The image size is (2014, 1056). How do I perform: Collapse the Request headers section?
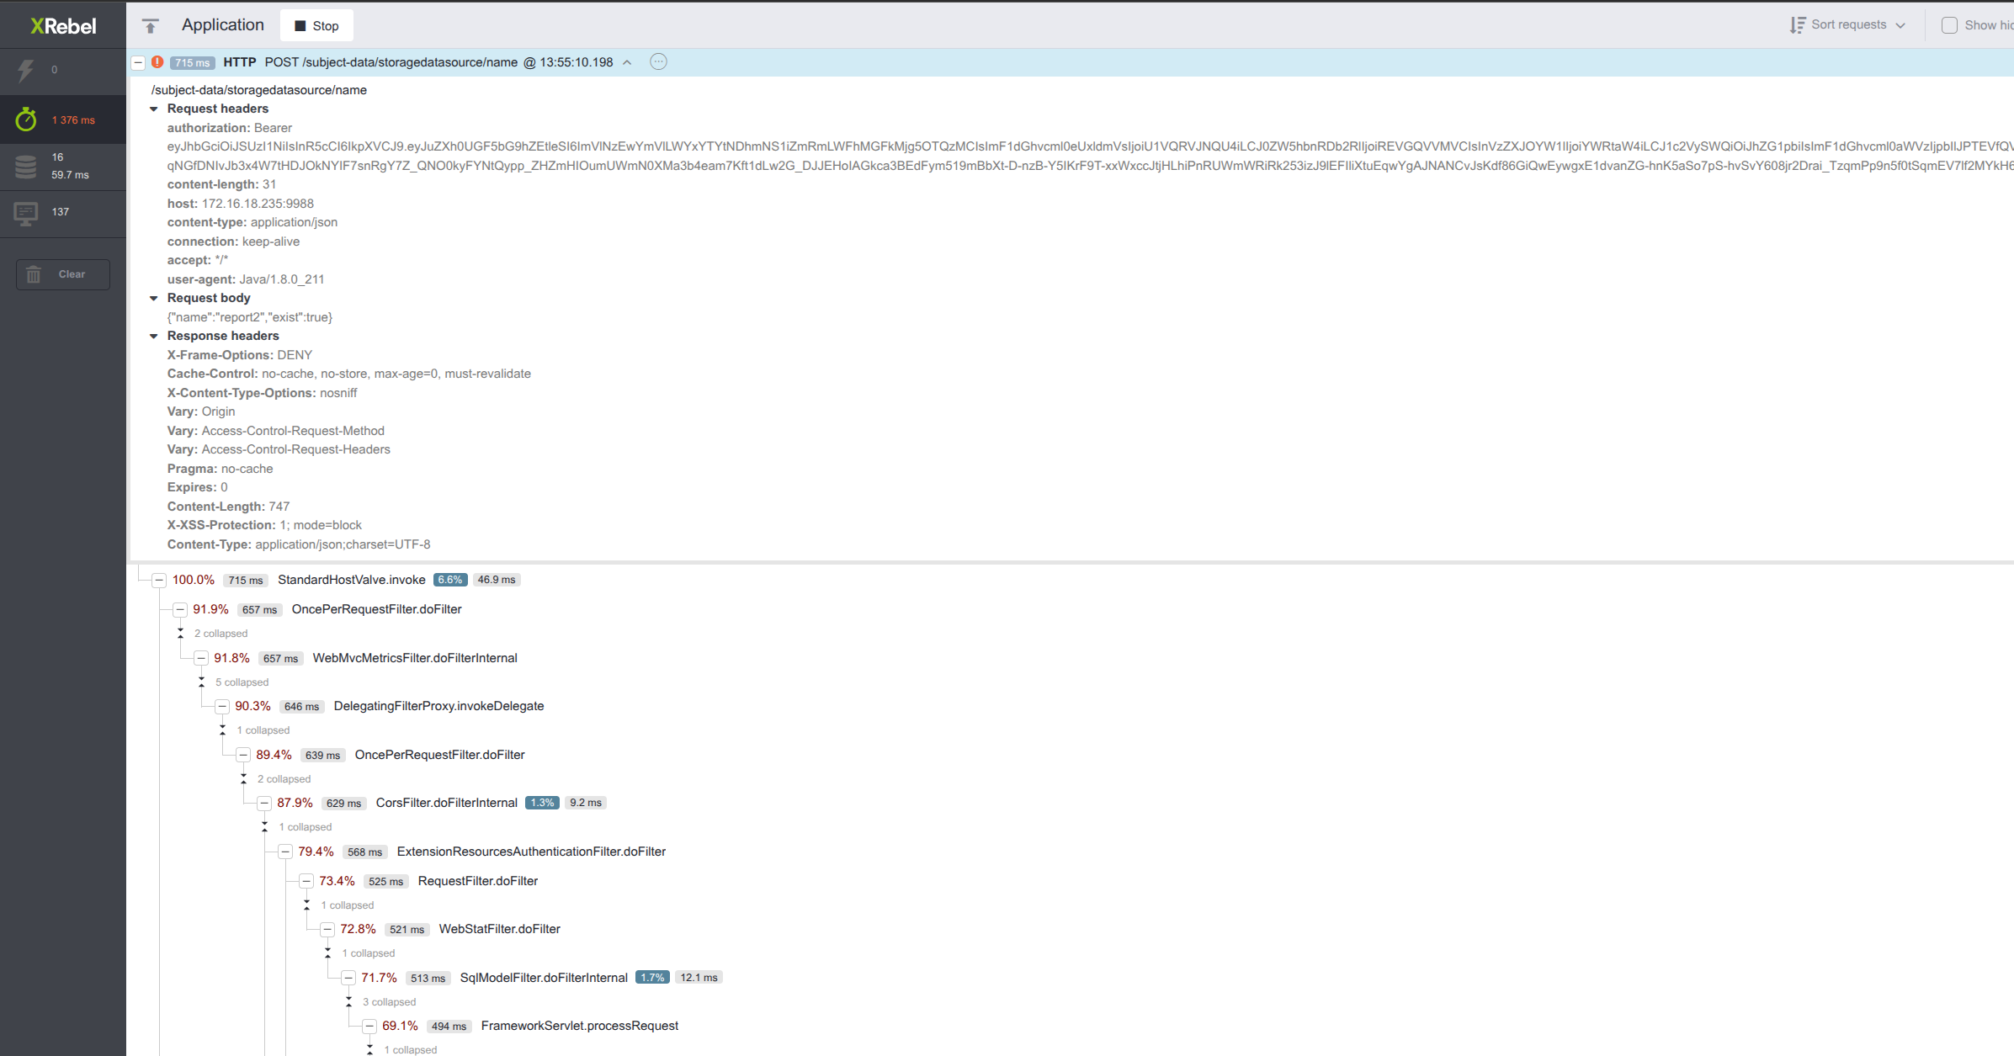click(x=154, y=109)
